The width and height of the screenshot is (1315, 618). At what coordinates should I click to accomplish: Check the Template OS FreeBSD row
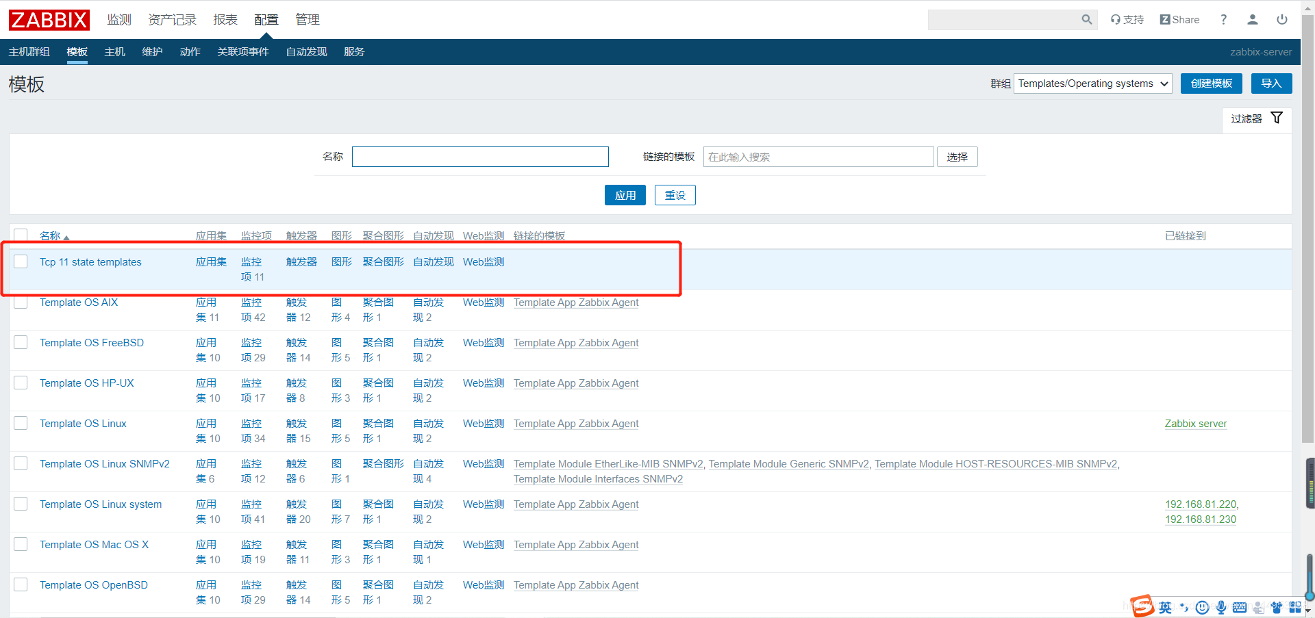[x=21, y=342]
